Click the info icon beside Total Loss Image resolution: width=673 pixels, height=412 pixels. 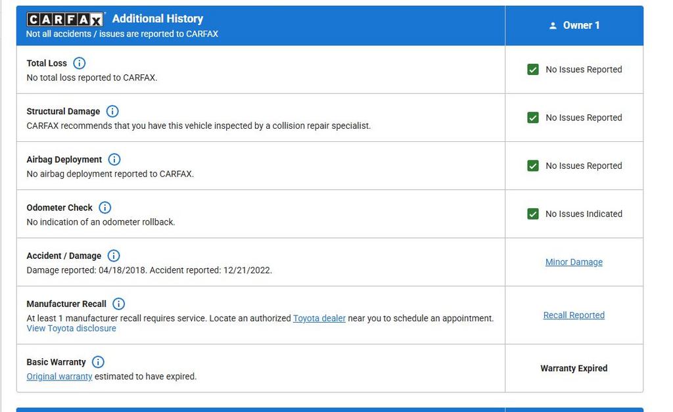pyautogui.click(x=79, y=63)
